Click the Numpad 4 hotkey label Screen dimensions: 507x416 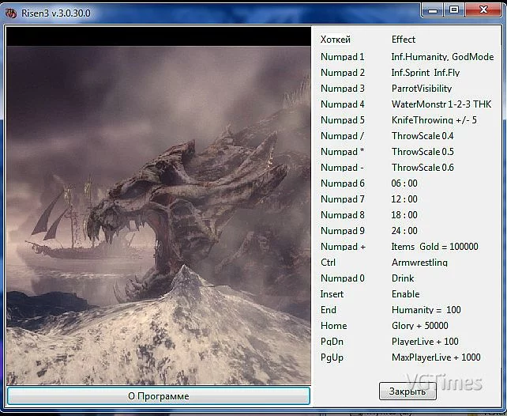[x=343, y=104]
